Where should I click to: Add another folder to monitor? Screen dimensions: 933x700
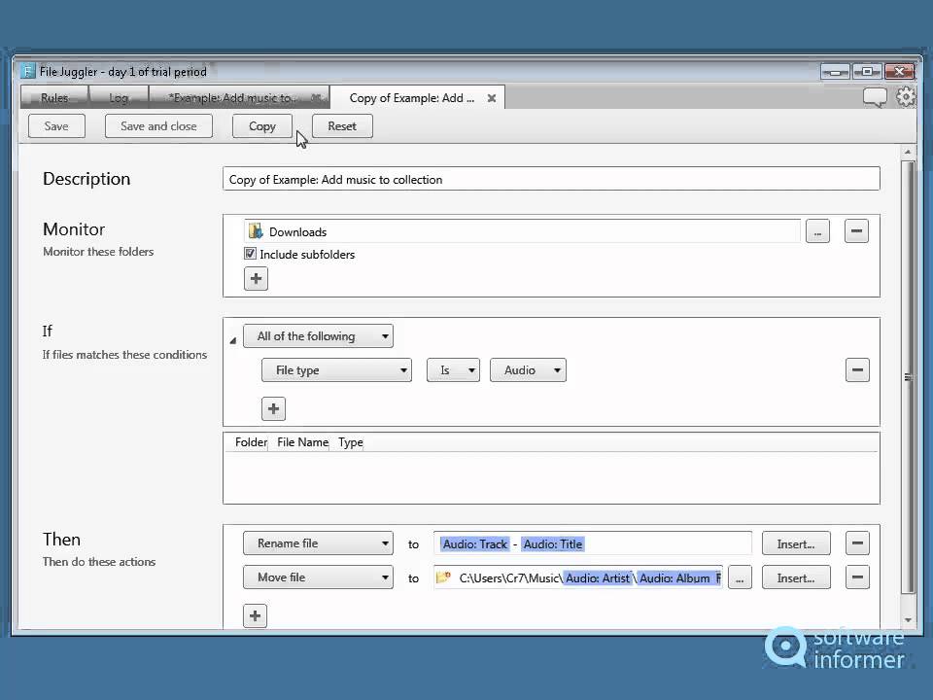256,279
